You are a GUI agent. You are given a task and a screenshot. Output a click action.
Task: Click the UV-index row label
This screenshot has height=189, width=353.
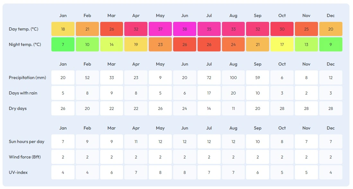[18, 172]
